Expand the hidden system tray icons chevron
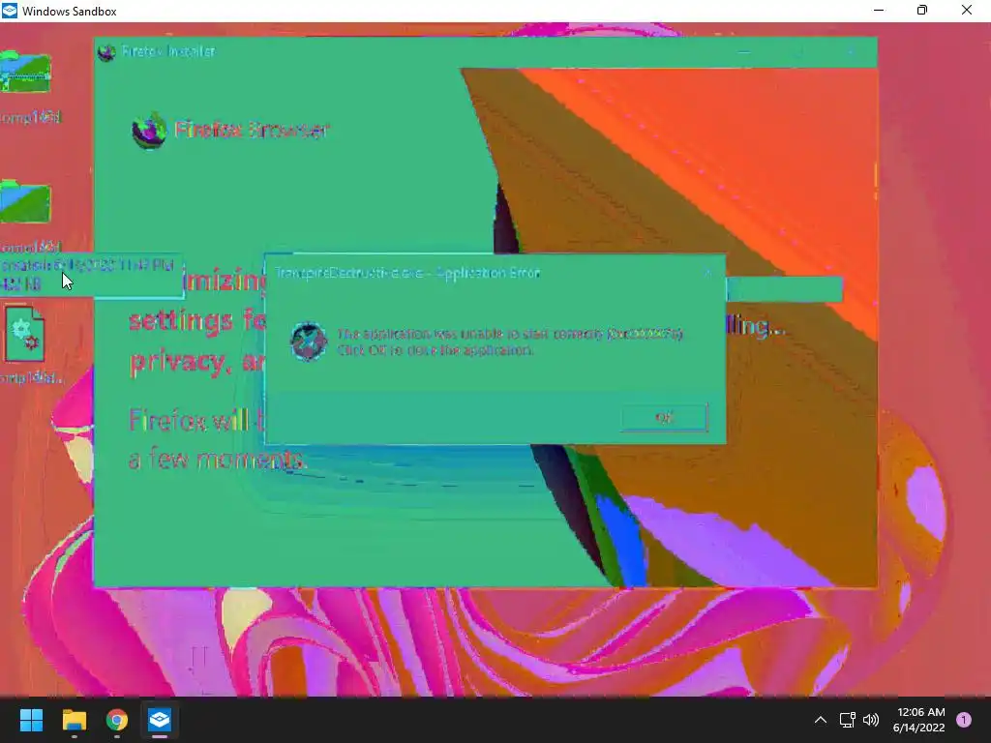 click(x=821, y=720)
